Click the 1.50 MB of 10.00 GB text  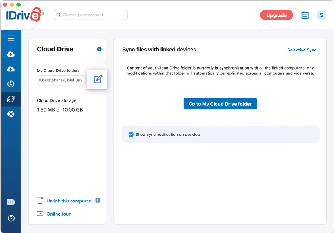(60, 110)
